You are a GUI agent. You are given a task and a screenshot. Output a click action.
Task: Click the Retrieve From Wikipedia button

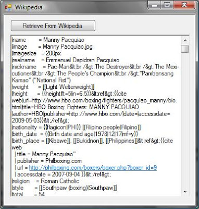pos(53,26)
